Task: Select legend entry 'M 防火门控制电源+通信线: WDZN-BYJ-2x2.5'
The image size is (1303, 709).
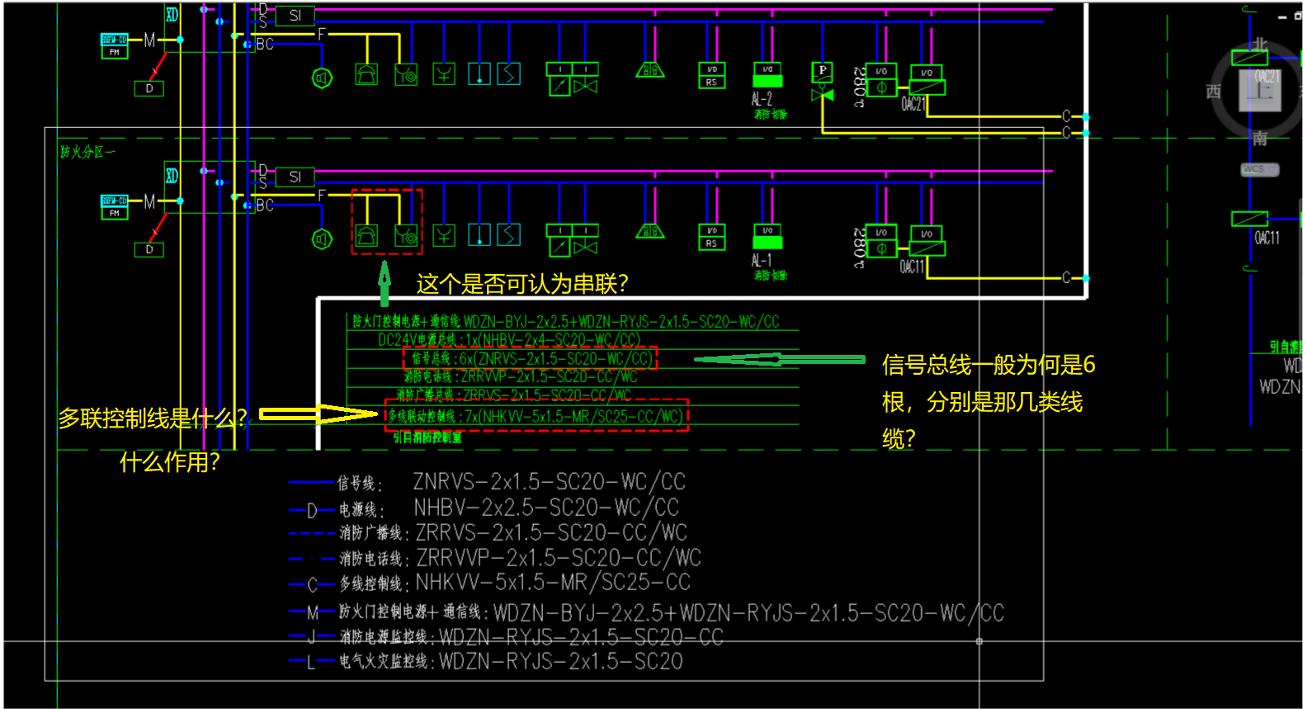Action: (646, 612)
